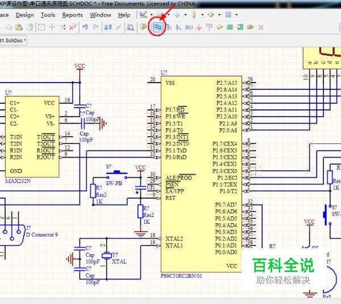Open the Drawing Tools pencil icon
This screenshot has height=304, width=341.
pyautogui.click(x=143, y=15)
